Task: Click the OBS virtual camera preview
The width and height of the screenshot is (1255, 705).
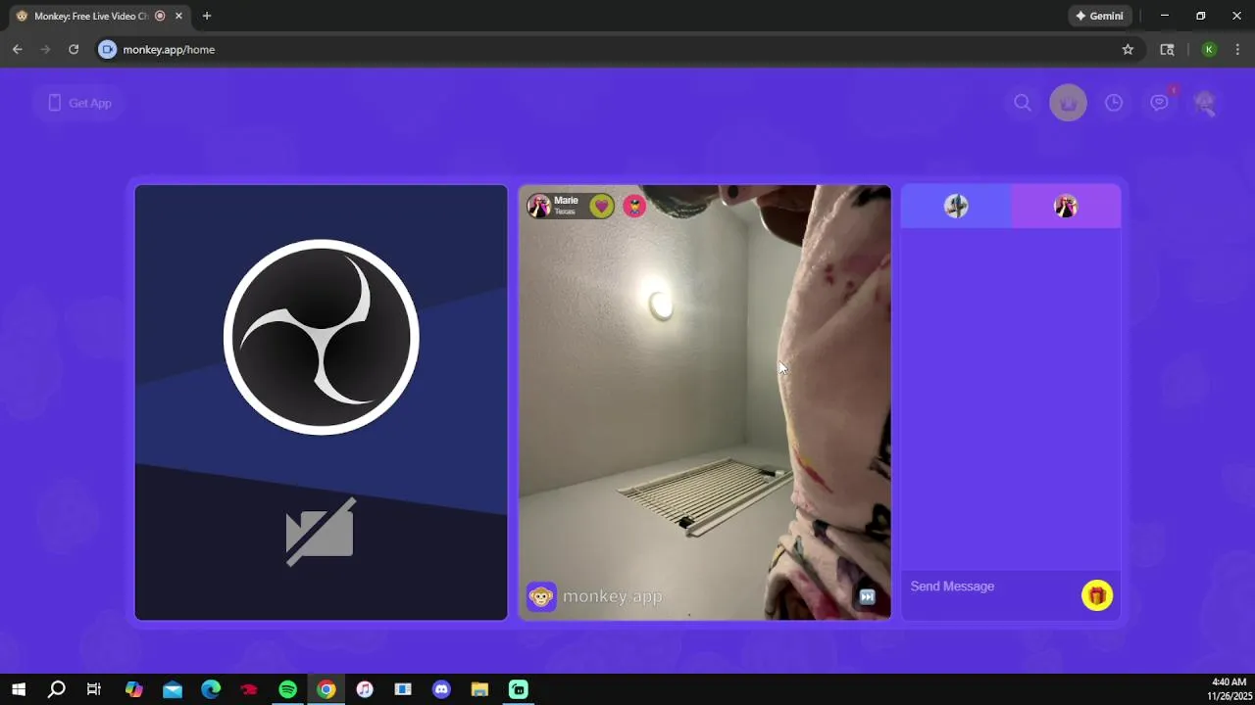Action: 322,402
